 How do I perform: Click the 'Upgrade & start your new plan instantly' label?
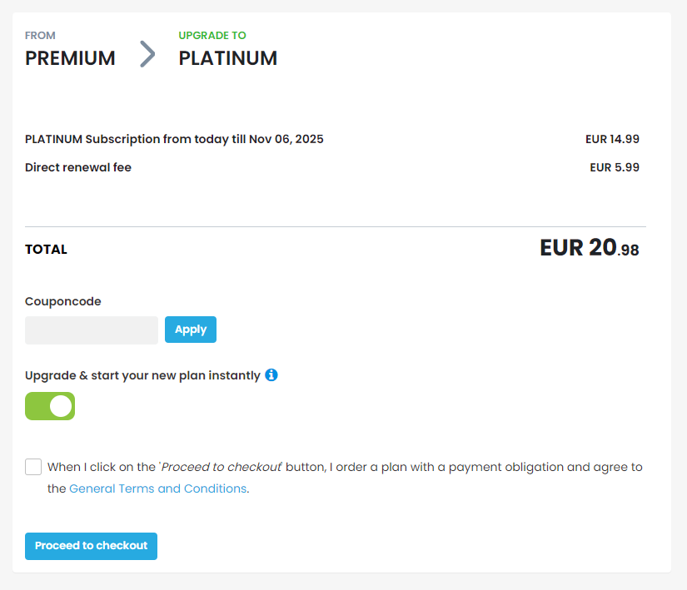pos(142,375)
